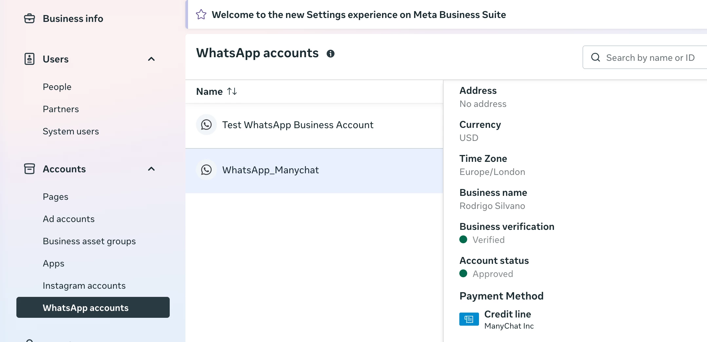Go to Apps in sidebar
707x342 pixels.
pyautogui.click(x=54, y=263)
